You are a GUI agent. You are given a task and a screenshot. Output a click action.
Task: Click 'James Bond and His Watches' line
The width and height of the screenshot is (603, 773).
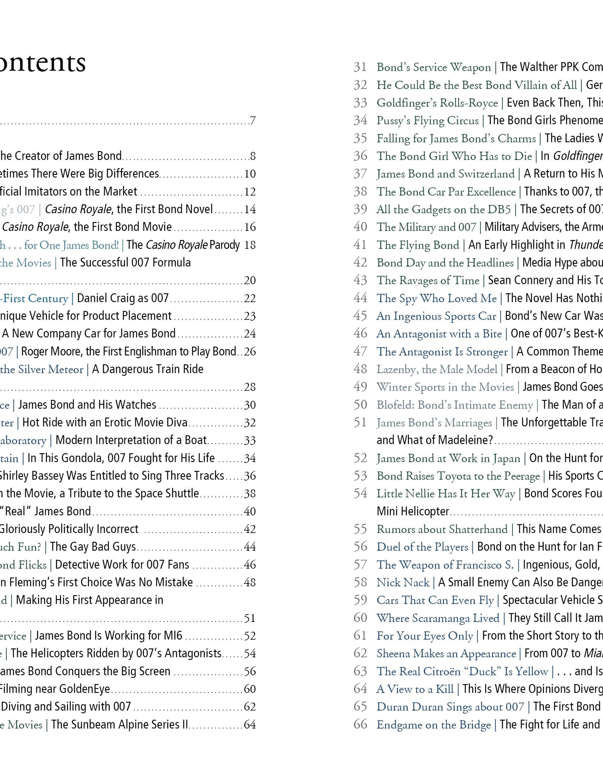tap(87, 405)
